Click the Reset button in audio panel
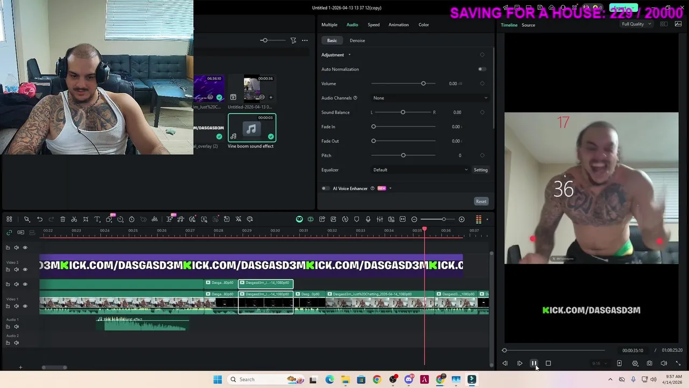 click(x=481, y=202)
